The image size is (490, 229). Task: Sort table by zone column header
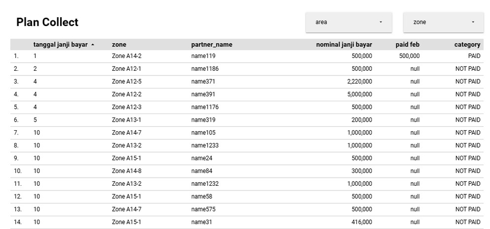pyautogui.click(x=119, y=45)
